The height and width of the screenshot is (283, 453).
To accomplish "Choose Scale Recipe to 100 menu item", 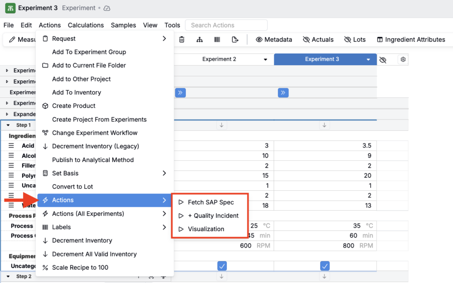I will pos(80,267).
